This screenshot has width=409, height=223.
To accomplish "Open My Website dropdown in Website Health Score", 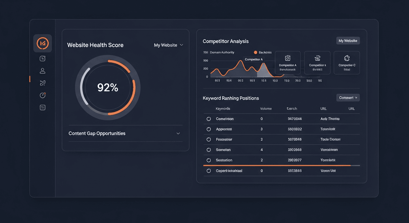I will 168,45.
